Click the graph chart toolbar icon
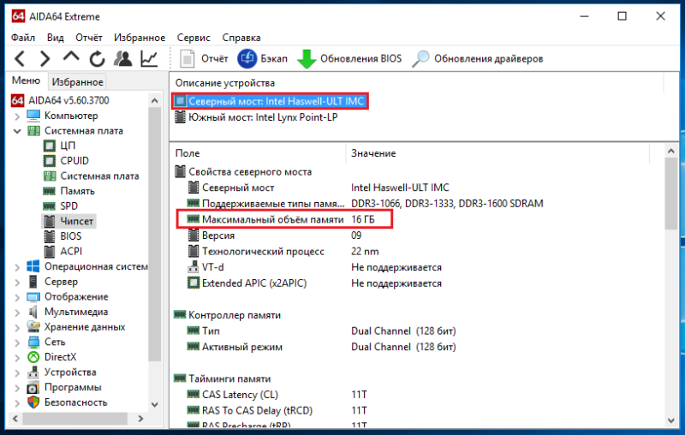The height and width of the screenshot is (435, 685). point(149,59)
